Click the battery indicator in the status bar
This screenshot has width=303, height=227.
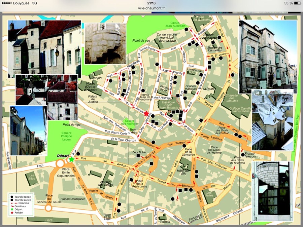coord(293,3)
